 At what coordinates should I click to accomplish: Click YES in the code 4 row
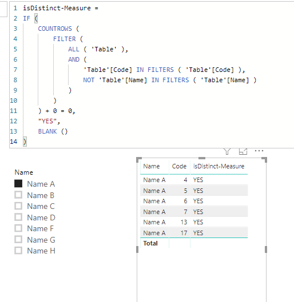click(x=198, y=180)
